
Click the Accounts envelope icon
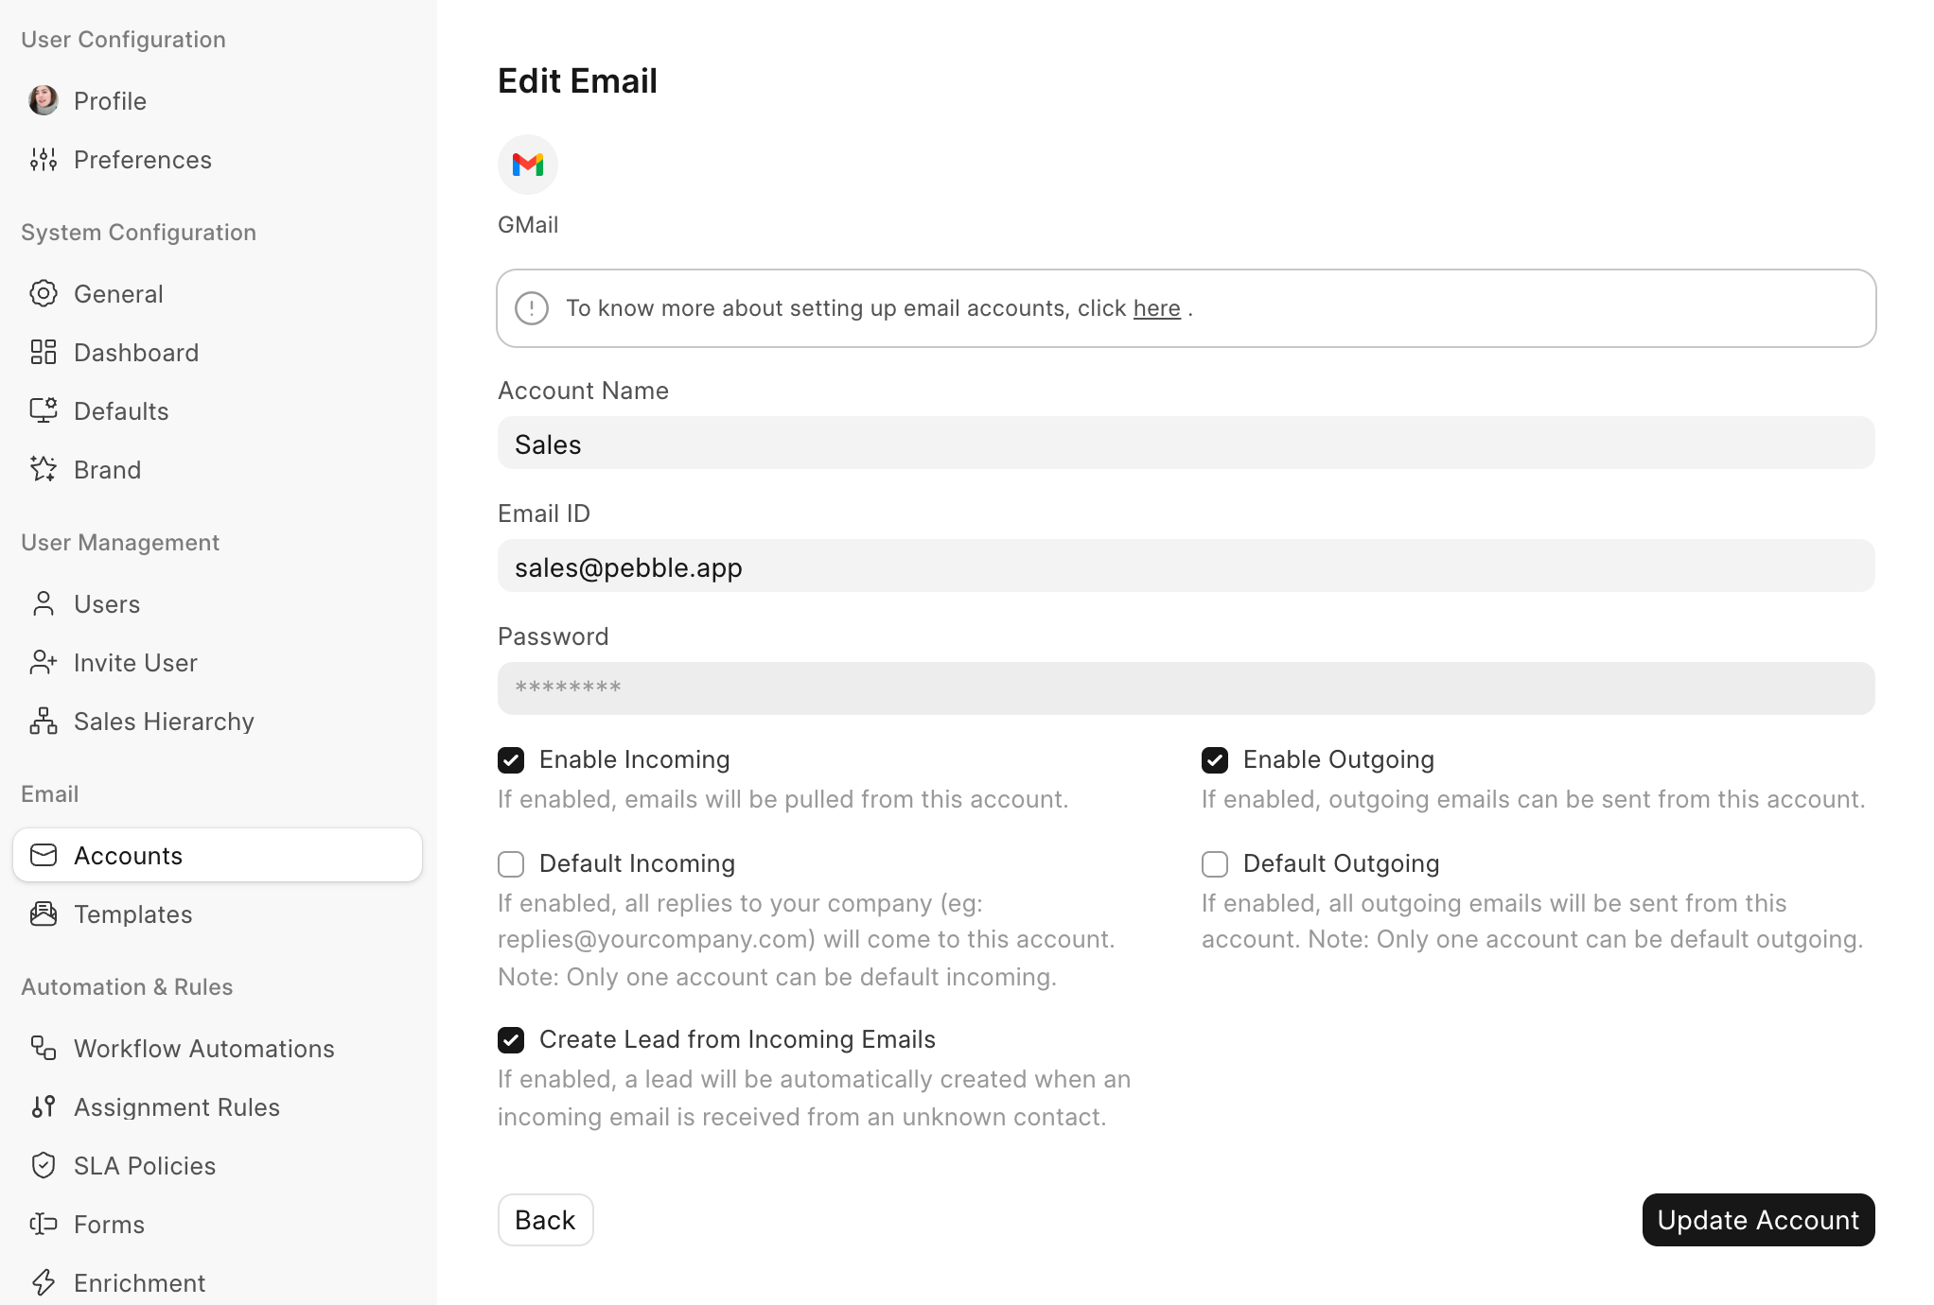tap(44, 855)
